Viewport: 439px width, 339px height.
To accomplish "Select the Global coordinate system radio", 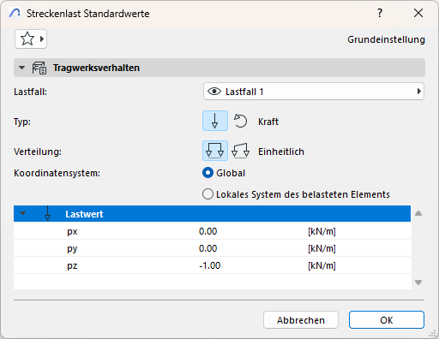I will (x=207, y=173).
